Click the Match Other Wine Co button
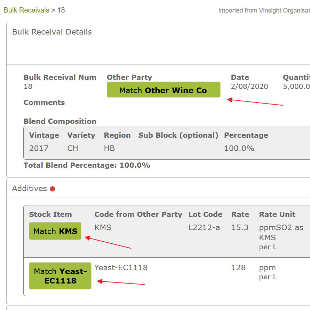 click(164, 90)
